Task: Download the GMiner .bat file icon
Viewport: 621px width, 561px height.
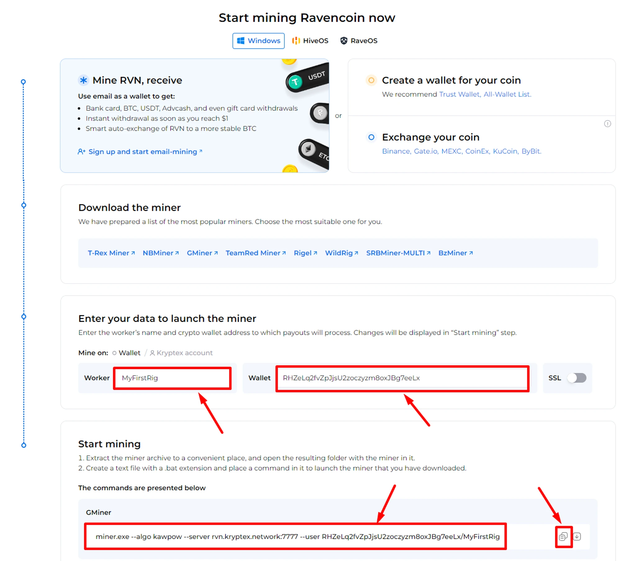Action: pos(577,536)
